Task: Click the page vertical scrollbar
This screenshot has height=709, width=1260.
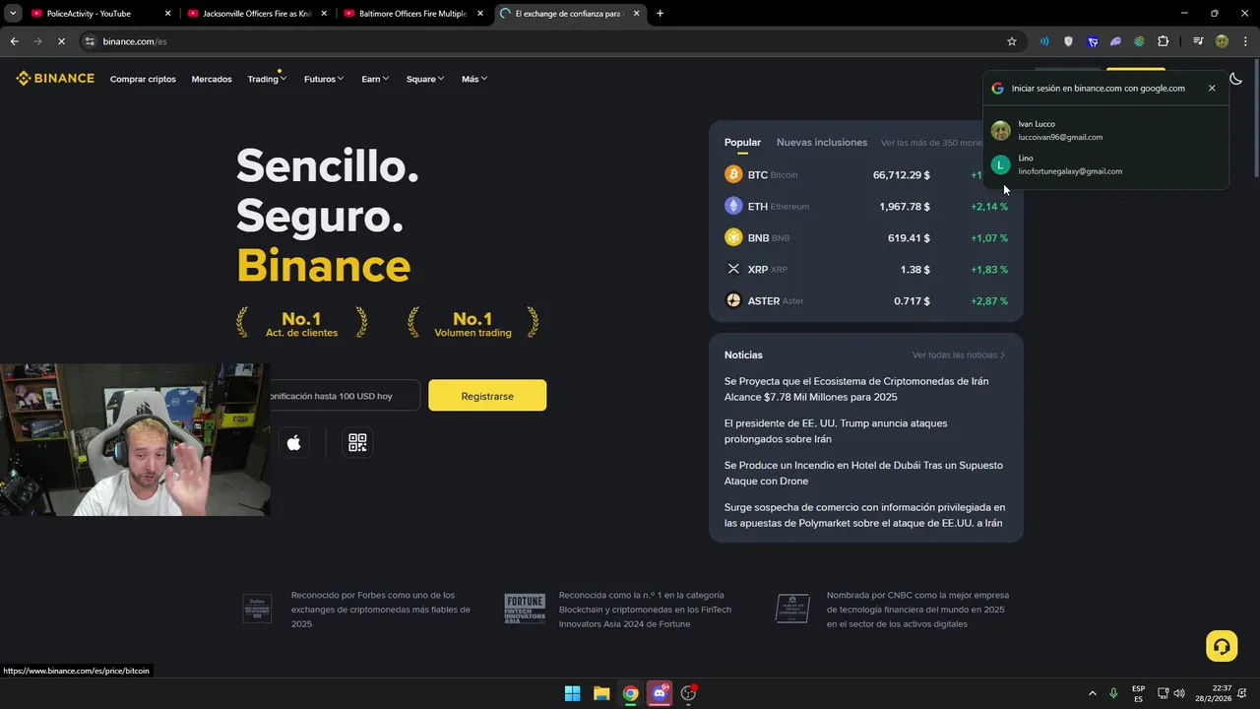Action: point(1255,118)
